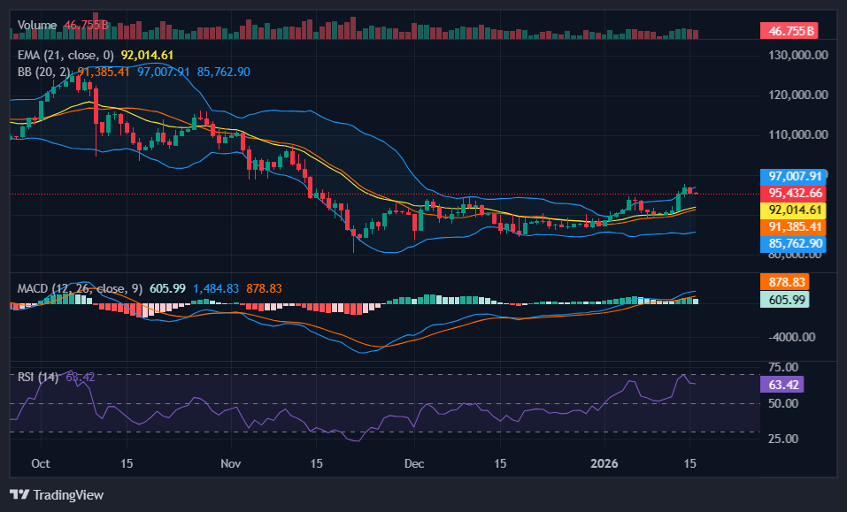Viewport: 847px width, 512px height.
Task: Select the MACD (12, 26, close, 9) legend
Action: (80, 287)
